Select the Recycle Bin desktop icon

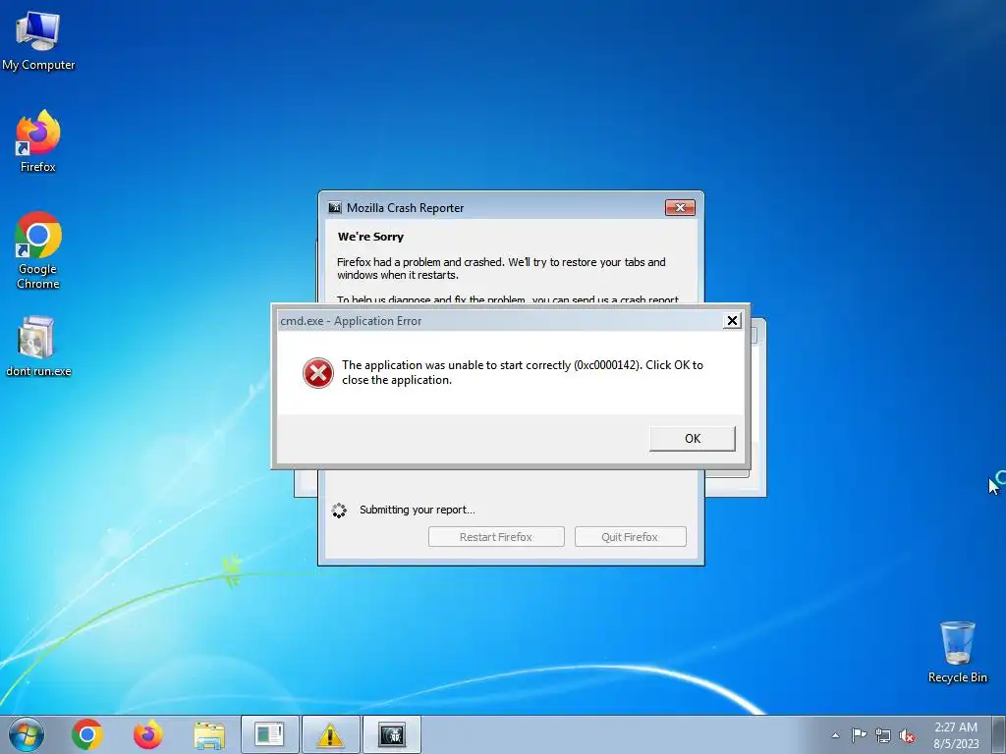click(957, 652)
